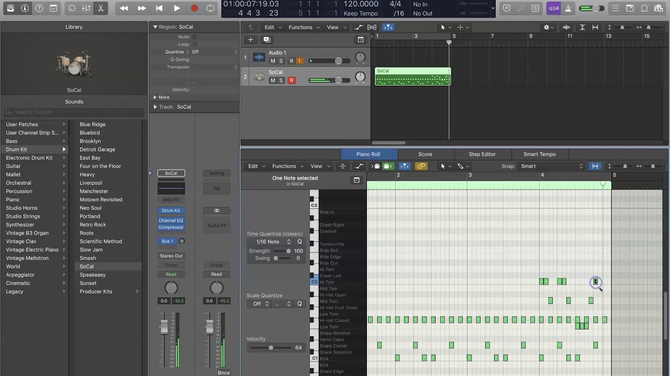The height and width of the screenshot is (376, 670).
Task: Go to beginning of project
Action: tap(159, 8)
